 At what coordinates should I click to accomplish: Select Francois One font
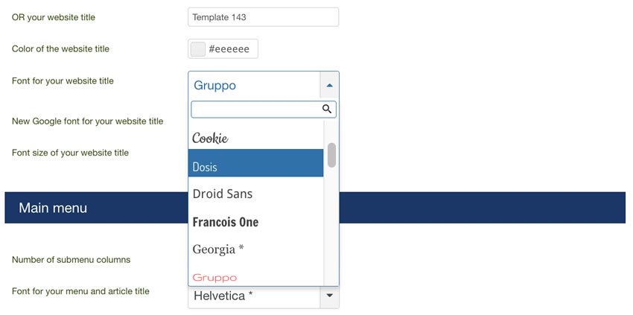point(256,222)
